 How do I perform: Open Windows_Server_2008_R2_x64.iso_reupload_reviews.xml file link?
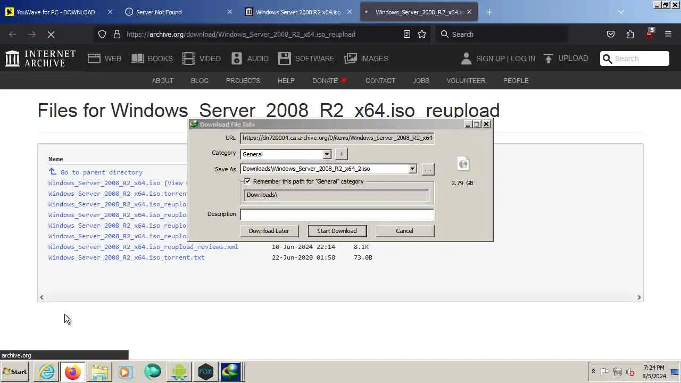(143, 247)
